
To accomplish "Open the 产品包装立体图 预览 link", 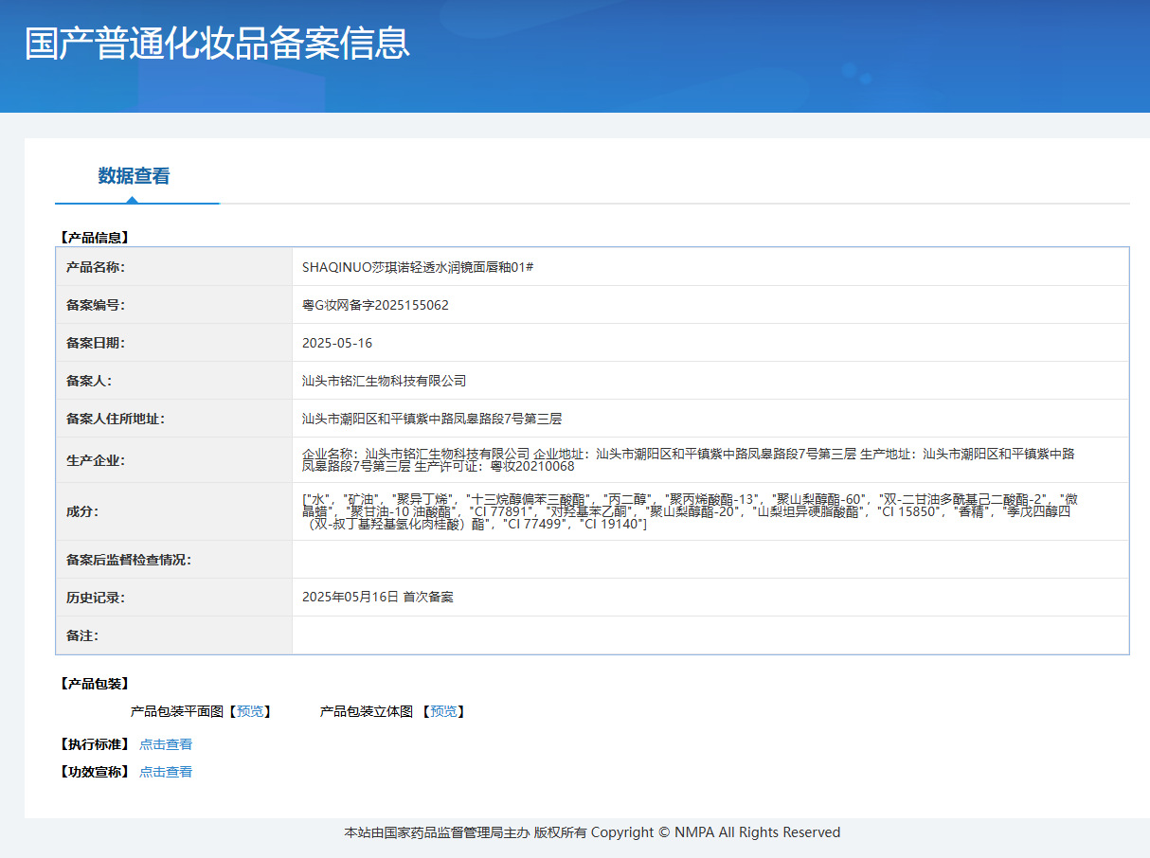I will 444,711.
